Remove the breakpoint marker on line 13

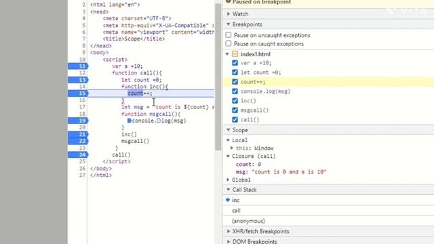tap(79, 80)
